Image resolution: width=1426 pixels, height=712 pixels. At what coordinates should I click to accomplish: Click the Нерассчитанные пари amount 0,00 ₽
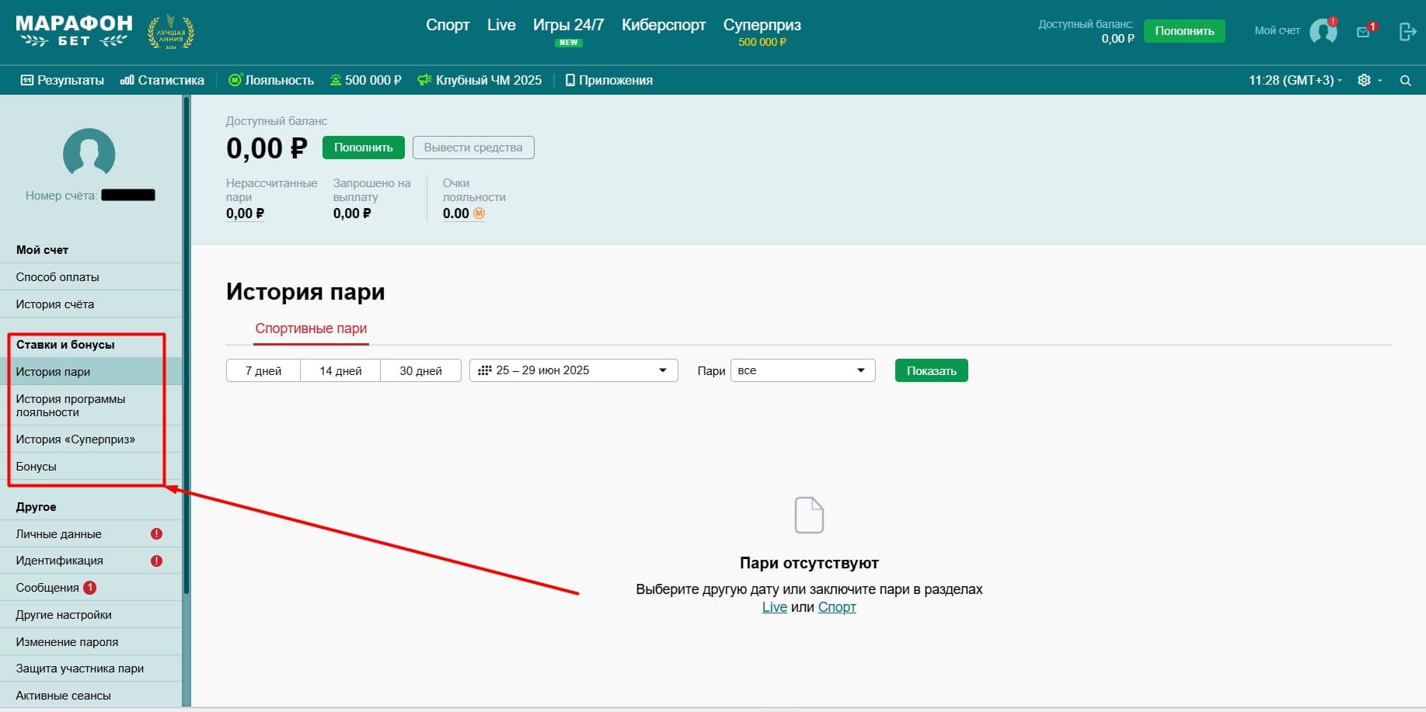(x=245, y=214)
